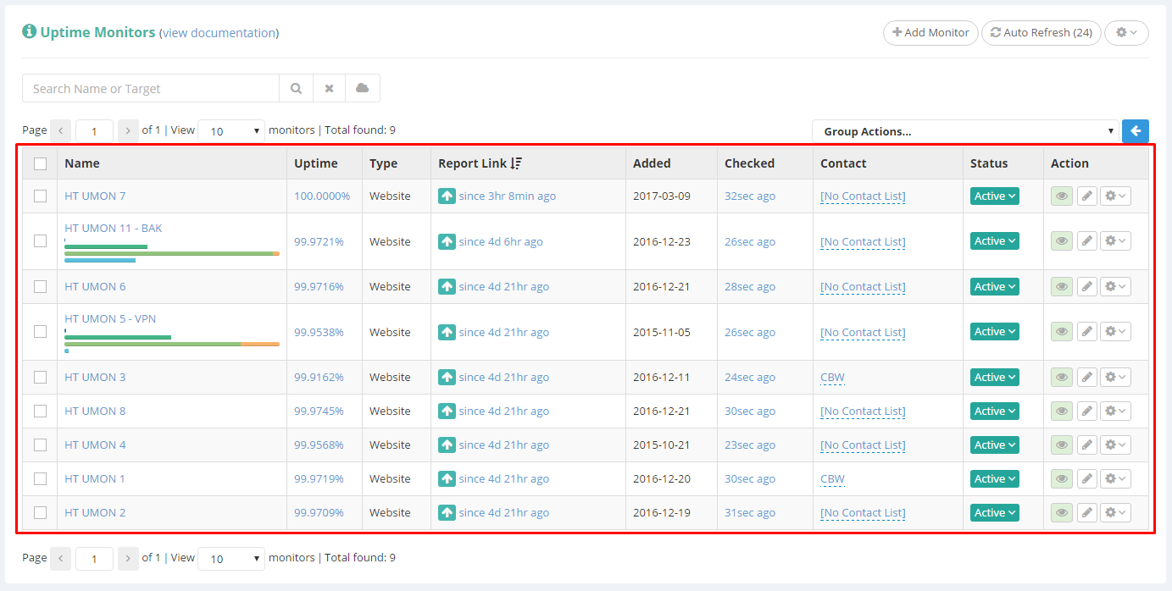1172x591 pixels.
Task: Open gear options dropdown for HT UMON 1
Action: pyautogui.click(x=1115, y=479)
